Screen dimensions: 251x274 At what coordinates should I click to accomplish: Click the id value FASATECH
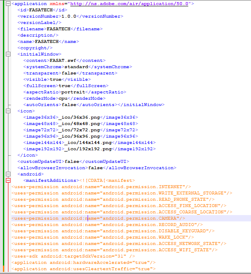click(x=41, y=10)
